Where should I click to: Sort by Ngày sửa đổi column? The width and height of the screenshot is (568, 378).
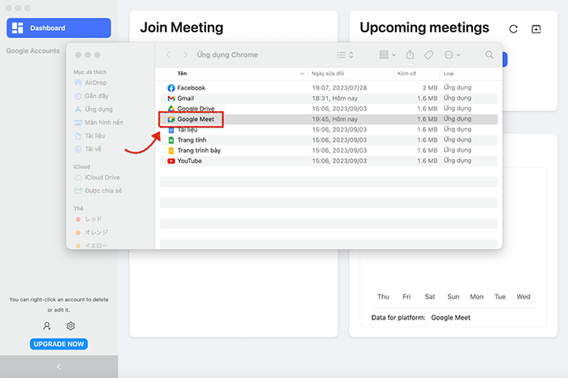328,74
